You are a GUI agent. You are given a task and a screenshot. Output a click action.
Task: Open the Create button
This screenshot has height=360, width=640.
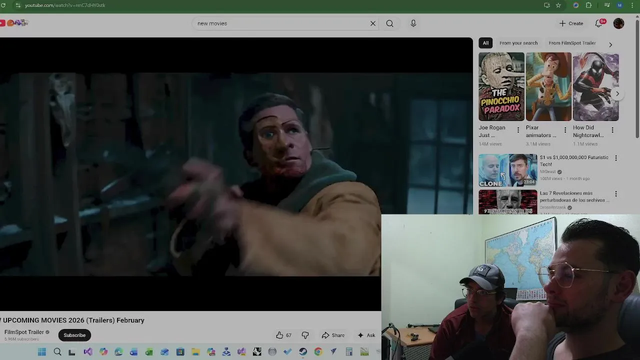[571, 23]
